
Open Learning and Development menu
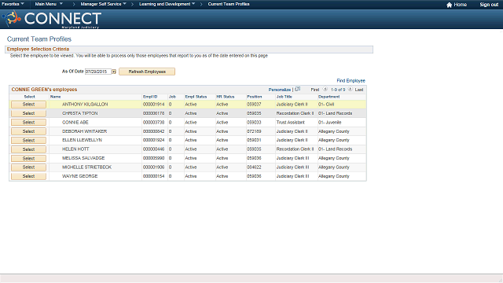click(167, 4)
